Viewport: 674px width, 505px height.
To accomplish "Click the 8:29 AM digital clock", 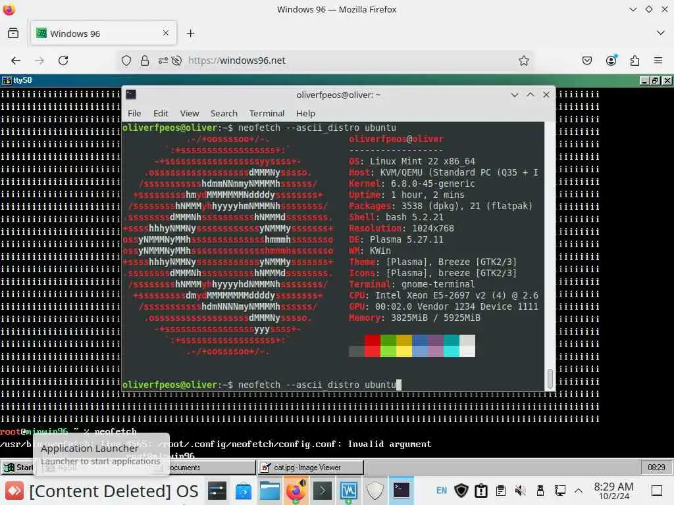I will coord(613,487).
